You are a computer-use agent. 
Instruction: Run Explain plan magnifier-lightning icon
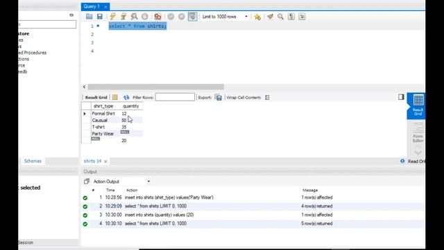(x=134, y=17)
